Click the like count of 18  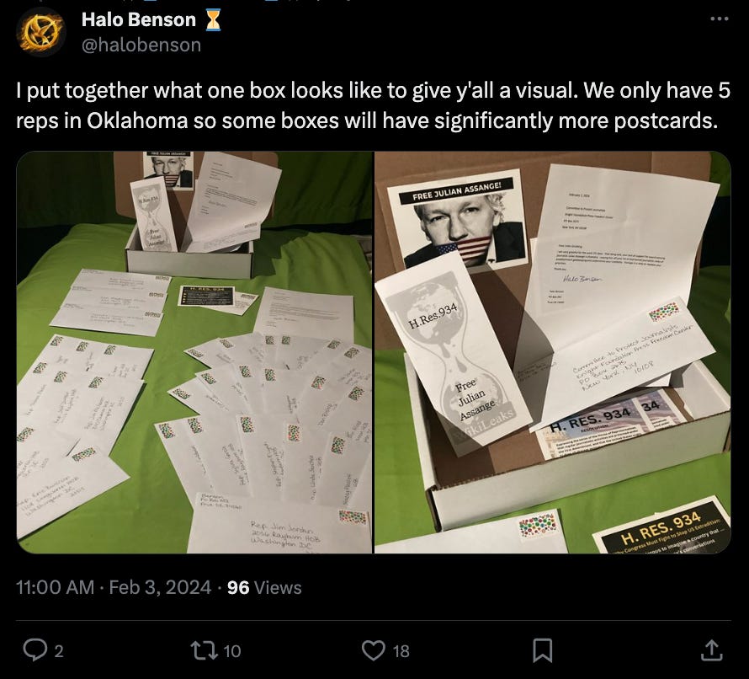(401, 651)
